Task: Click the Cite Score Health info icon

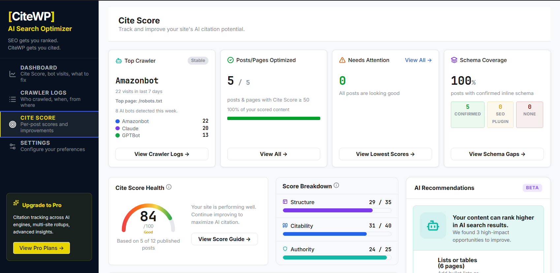Action: tap(169, 187)
